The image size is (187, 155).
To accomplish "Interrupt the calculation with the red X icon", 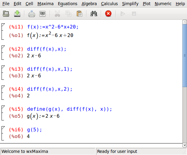I will 108,14.
